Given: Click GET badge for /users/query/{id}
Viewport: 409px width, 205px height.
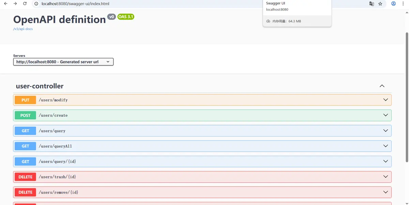Looking at the screenshot, I should (25, 161).
